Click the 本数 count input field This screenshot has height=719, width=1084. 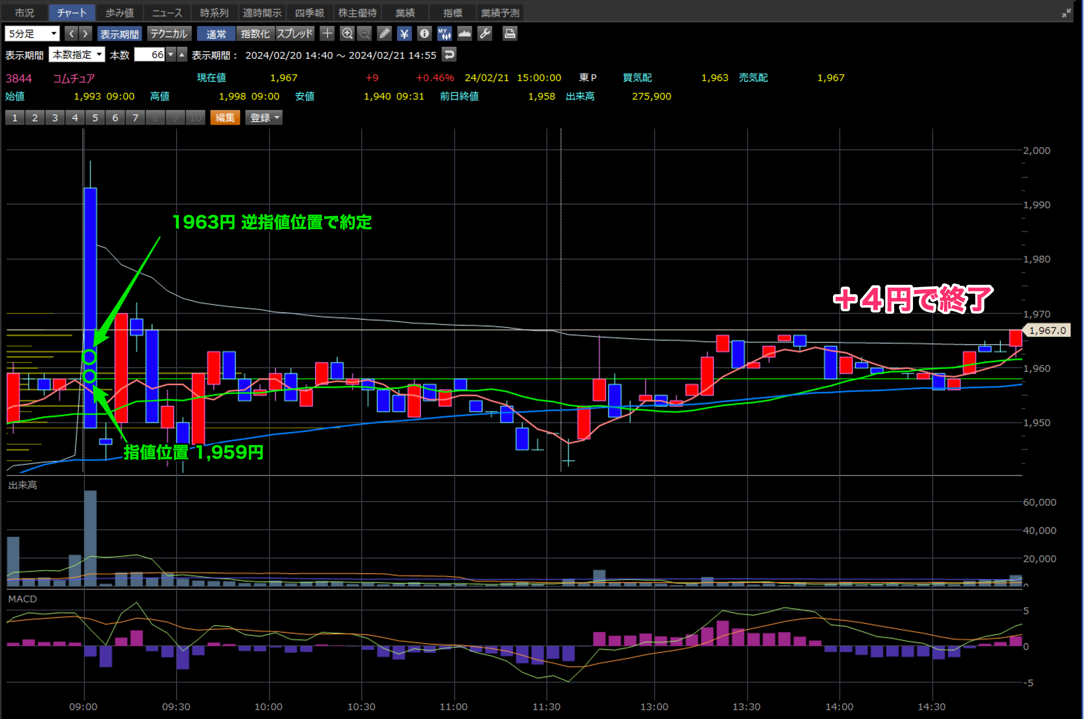[149, 55]
